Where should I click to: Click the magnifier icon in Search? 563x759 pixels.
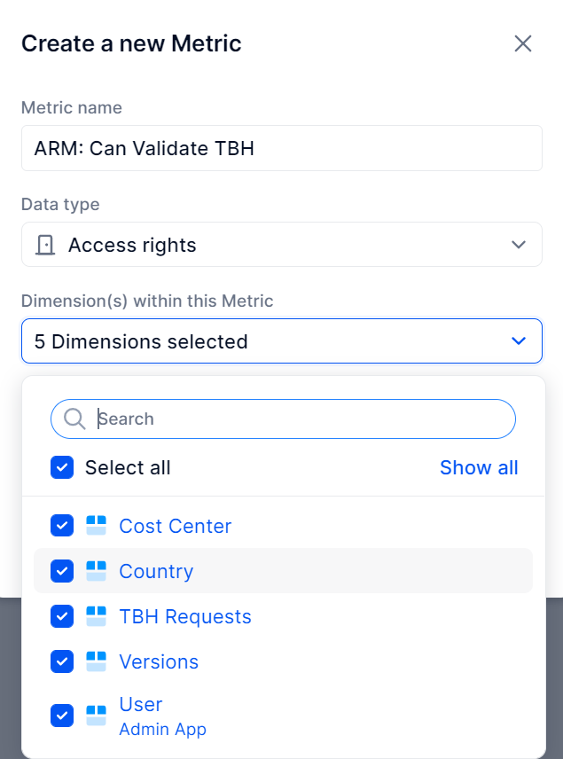point(74,419)
